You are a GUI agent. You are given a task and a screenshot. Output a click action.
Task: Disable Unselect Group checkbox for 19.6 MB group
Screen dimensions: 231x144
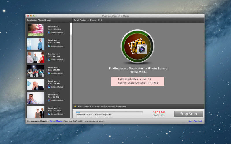pyautogui.click(x=49, y=87)
